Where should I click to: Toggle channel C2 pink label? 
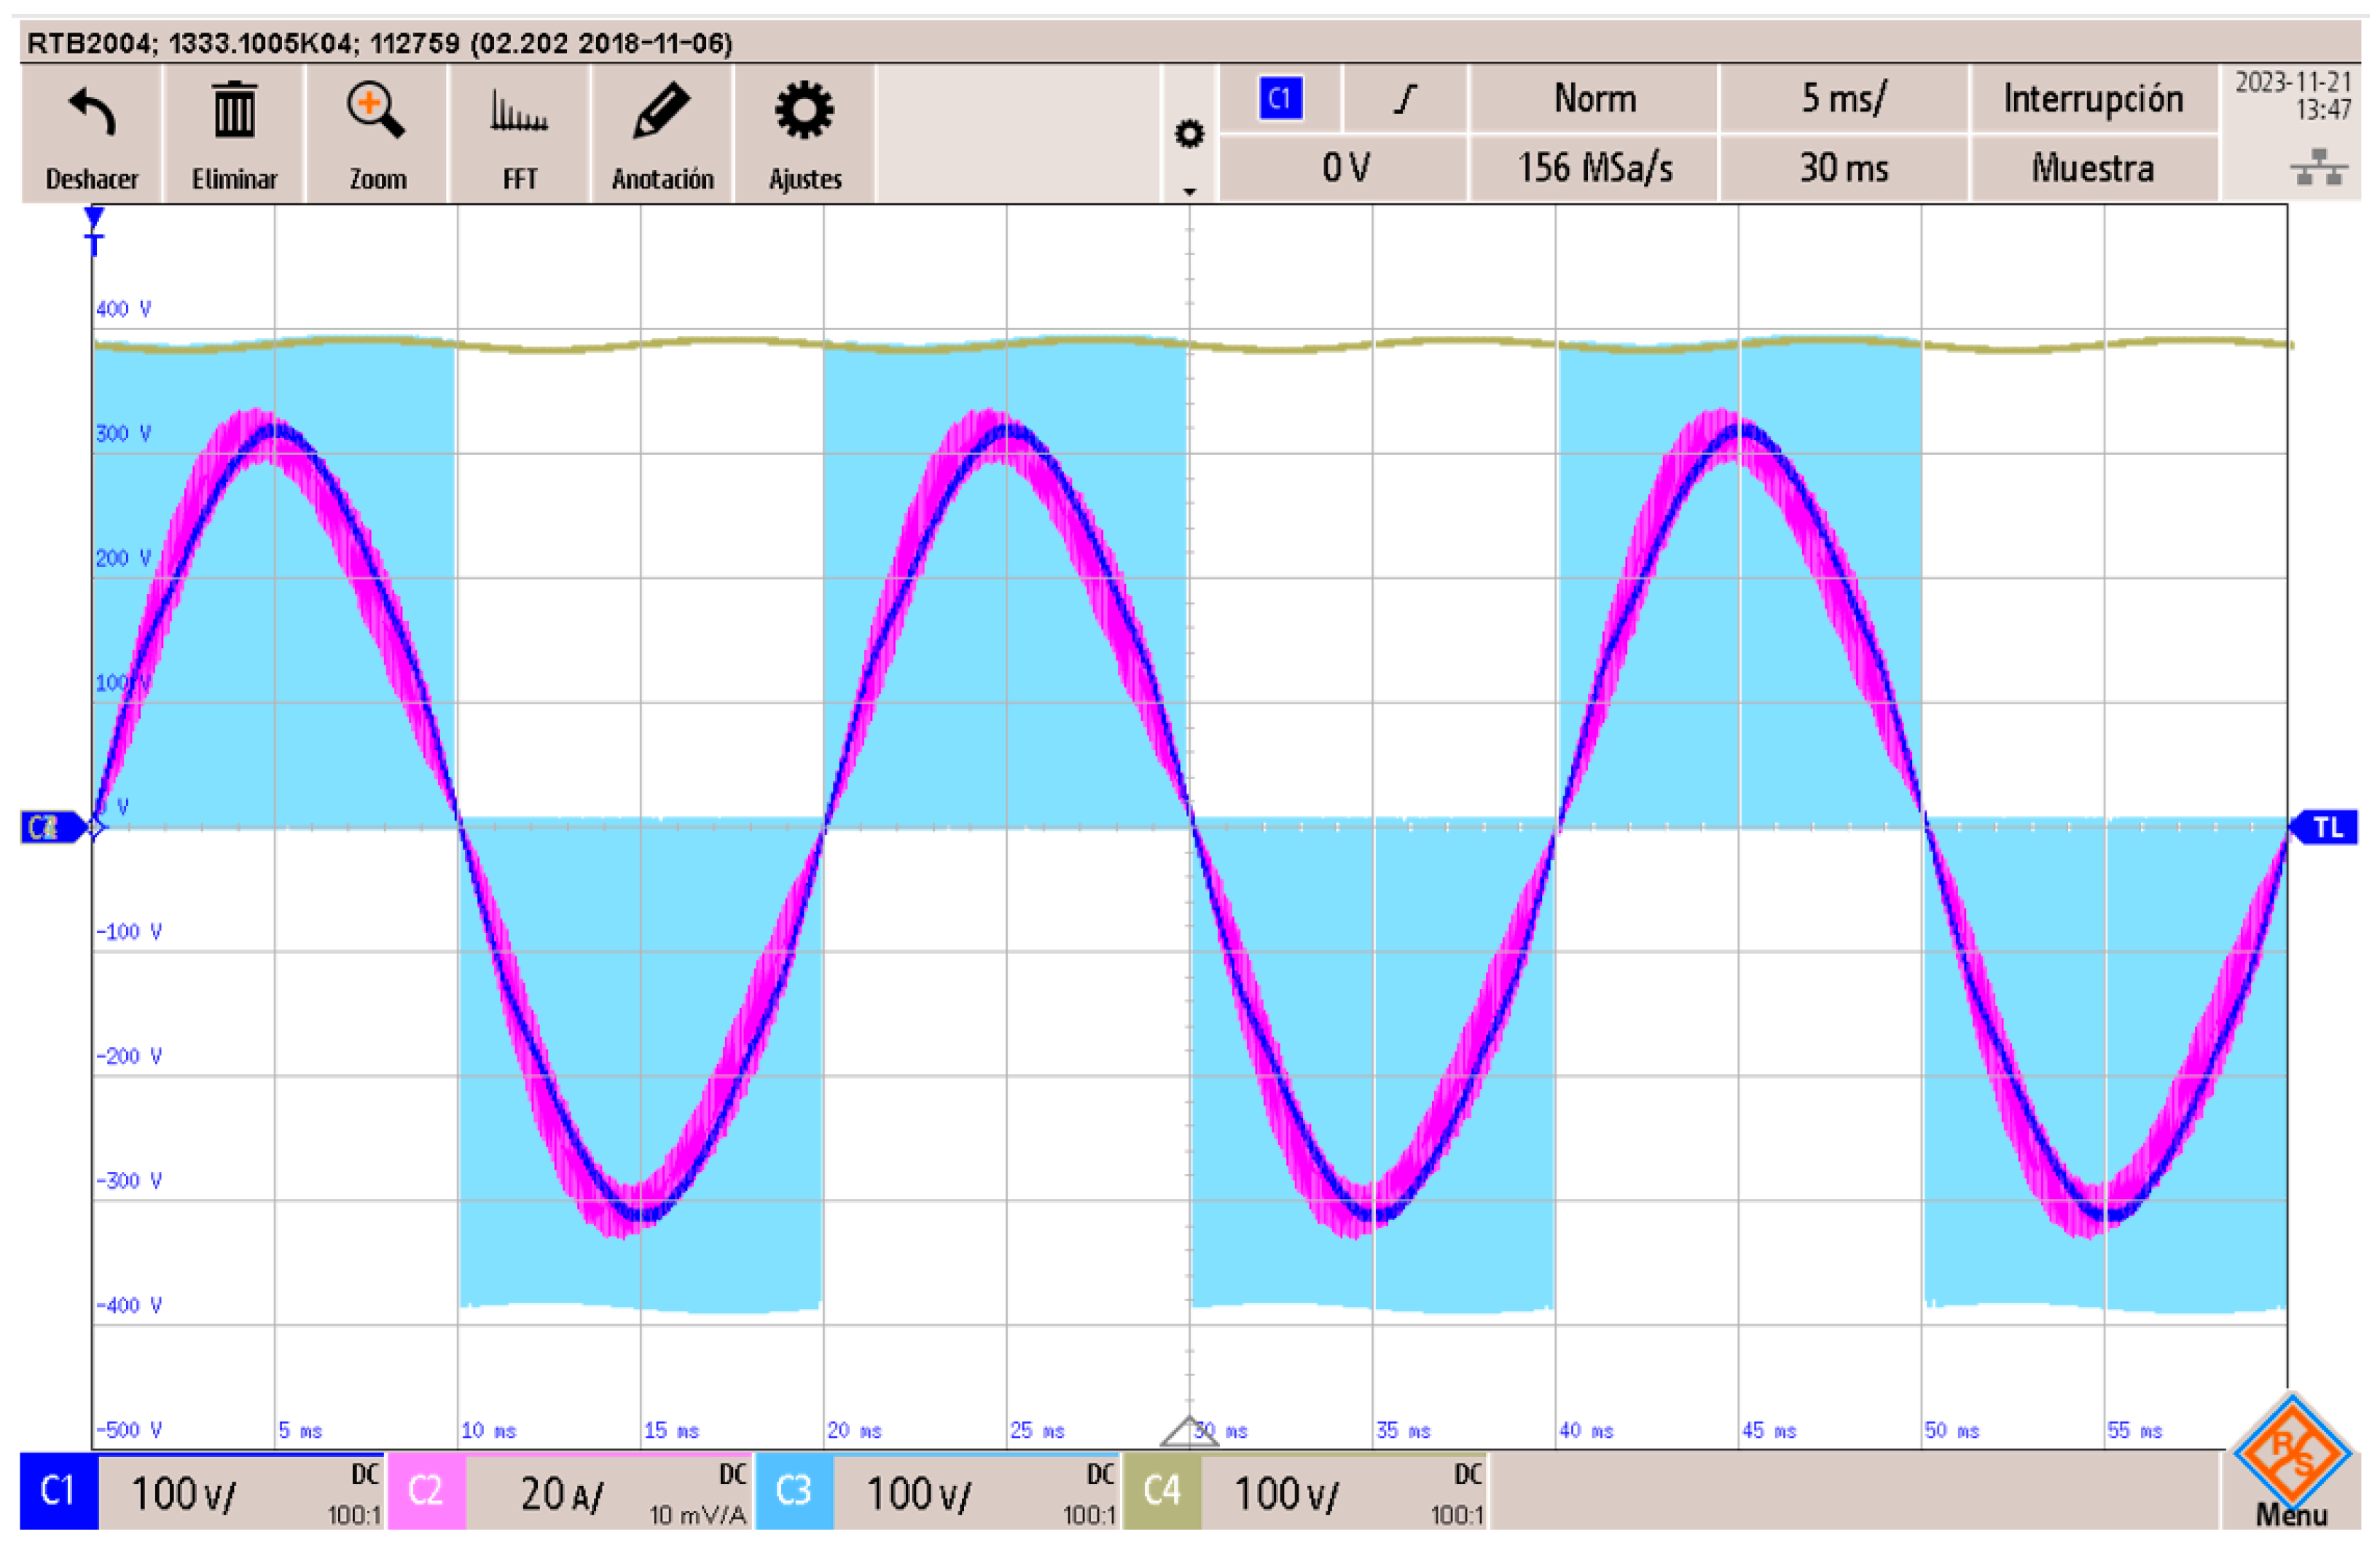426,1491
